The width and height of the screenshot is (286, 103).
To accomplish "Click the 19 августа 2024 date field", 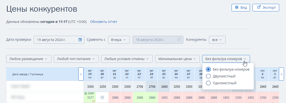I will pos(59,40).
